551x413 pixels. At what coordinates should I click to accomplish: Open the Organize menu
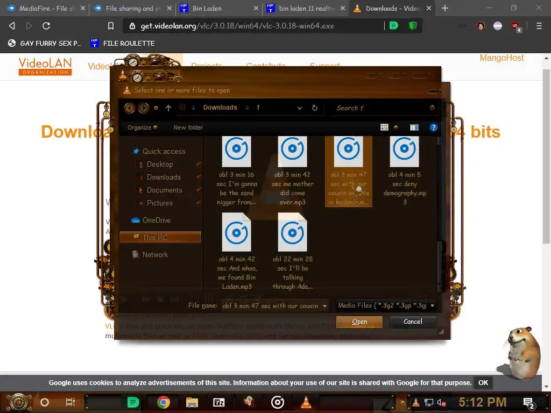tap(142, 127)
